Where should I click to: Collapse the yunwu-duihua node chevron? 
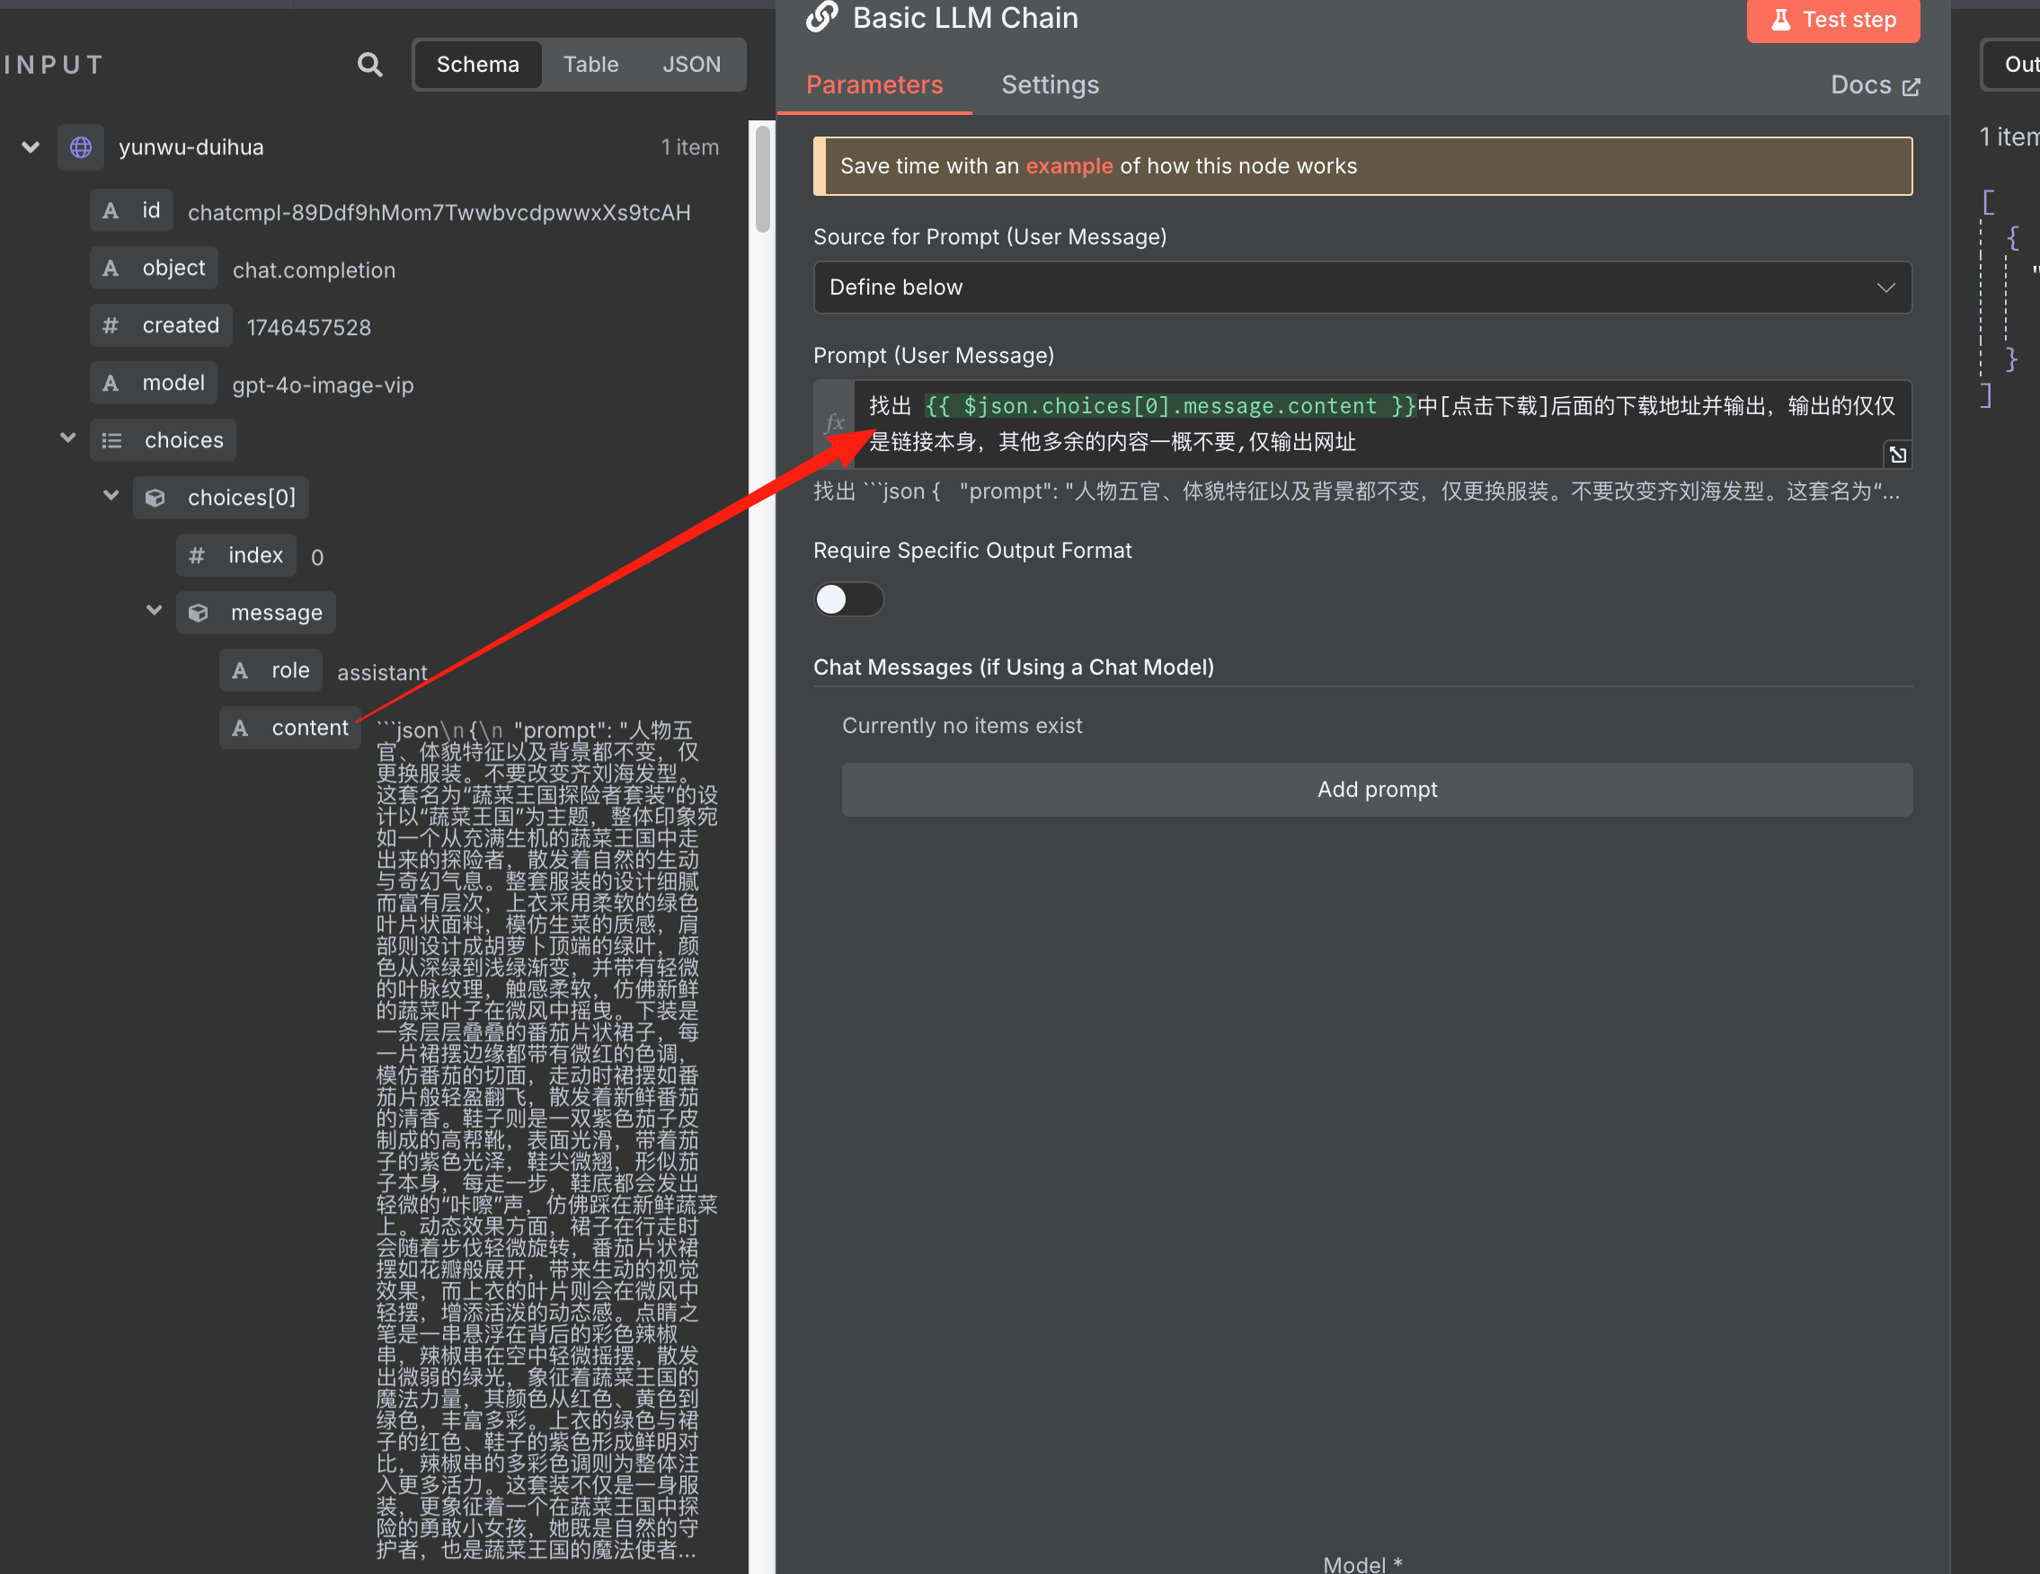(x=31, y=147)
